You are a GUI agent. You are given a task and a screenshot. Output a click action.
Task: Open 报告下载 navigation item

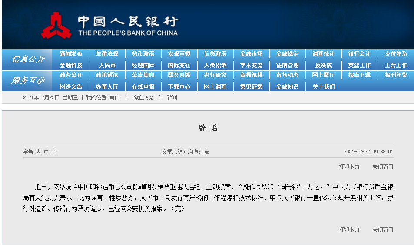point(359,75)
